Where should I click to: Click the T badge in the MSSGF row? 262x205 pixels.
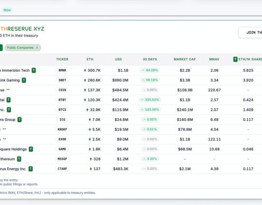19,159
